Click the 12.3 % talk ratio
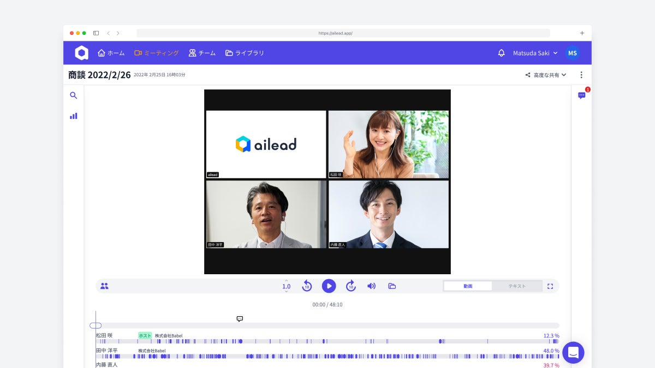The width and height of the screenshot is (655, 368). pyautogui.click(x=551, y=336)
